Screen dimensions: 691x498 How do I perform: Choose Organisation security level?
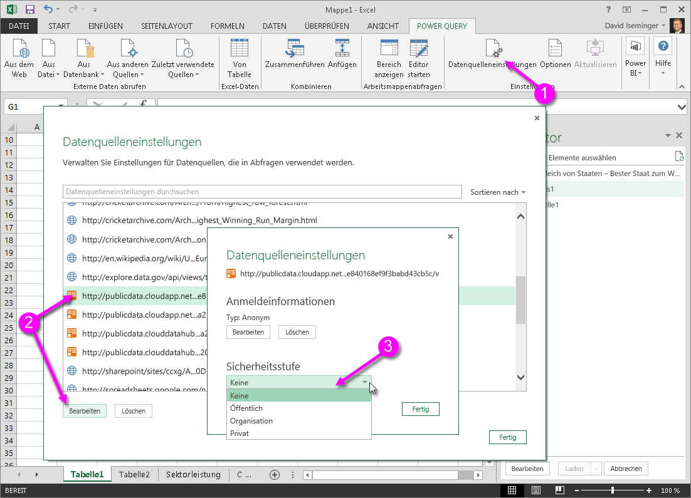(x=299, y=420)
